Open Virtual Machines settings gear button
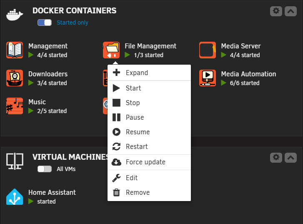The width and height of the screenshot is (303, 224). [276, 158]
